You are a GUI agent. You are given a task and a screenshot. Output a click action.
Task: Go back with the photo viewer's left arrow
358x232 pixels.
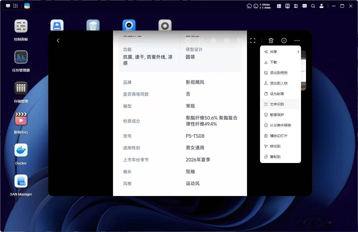(x=58, y=40)
